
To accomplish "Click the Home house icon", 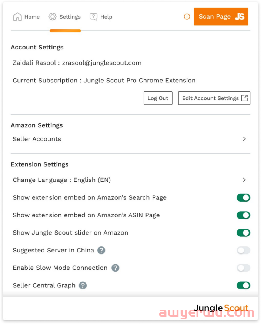I will pos(17,17).
